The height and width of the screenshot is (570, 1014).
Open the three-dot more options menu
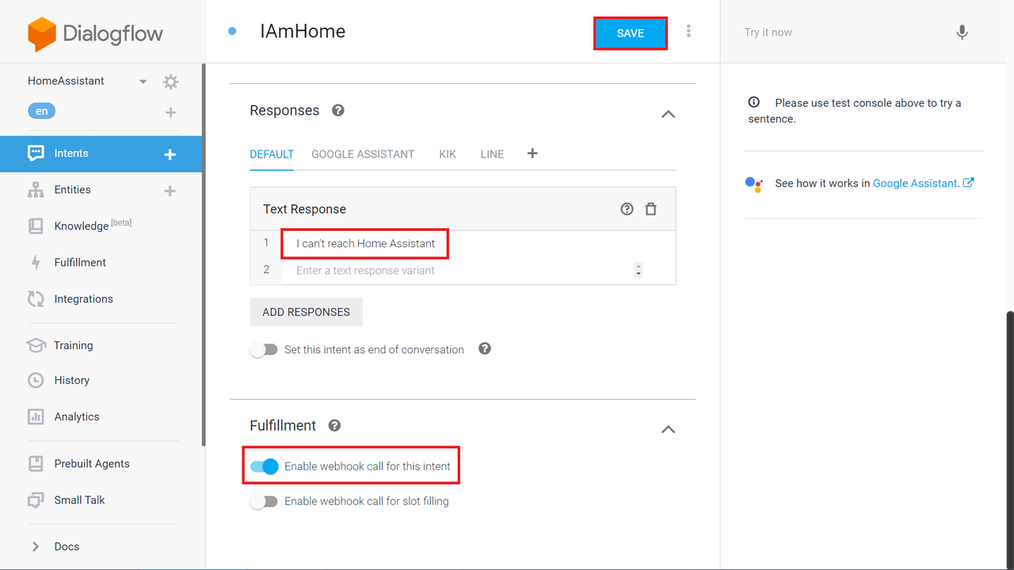click(688, 32)
